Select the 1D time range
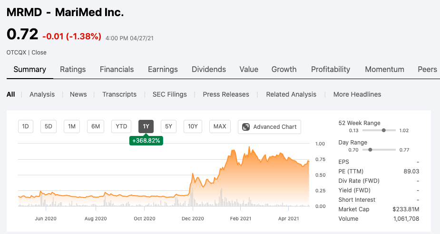 [26, 126]
